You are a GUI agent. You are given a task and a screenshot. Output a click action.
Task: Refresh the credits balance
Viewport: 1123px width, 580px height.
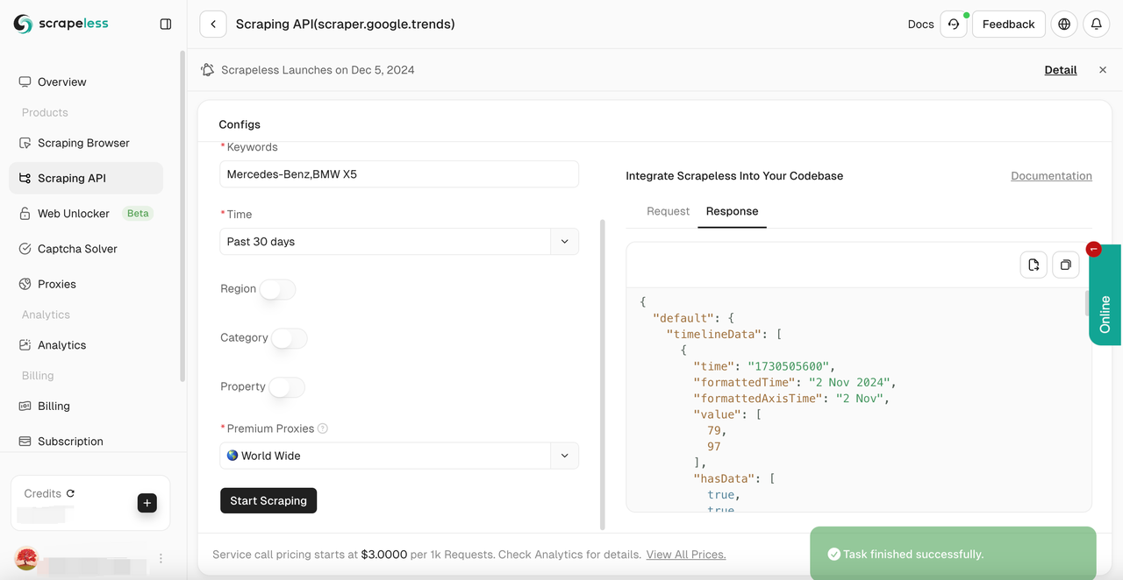tap(71, 493)
